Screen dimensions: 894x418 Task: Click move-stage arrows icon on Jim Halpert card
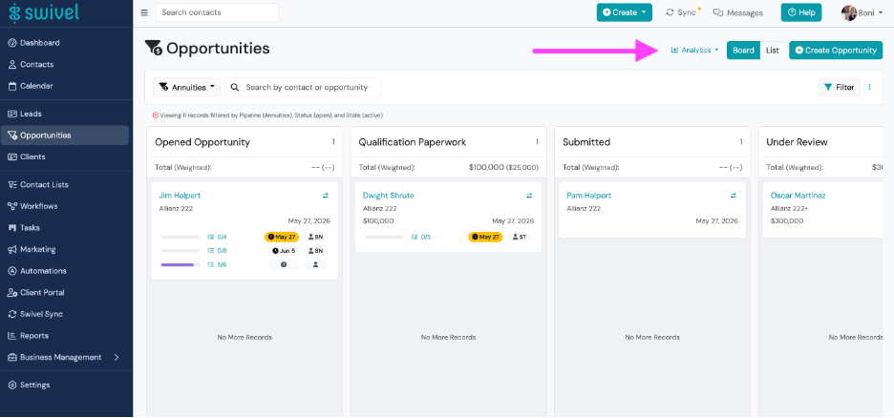click(x=326, y=196)
